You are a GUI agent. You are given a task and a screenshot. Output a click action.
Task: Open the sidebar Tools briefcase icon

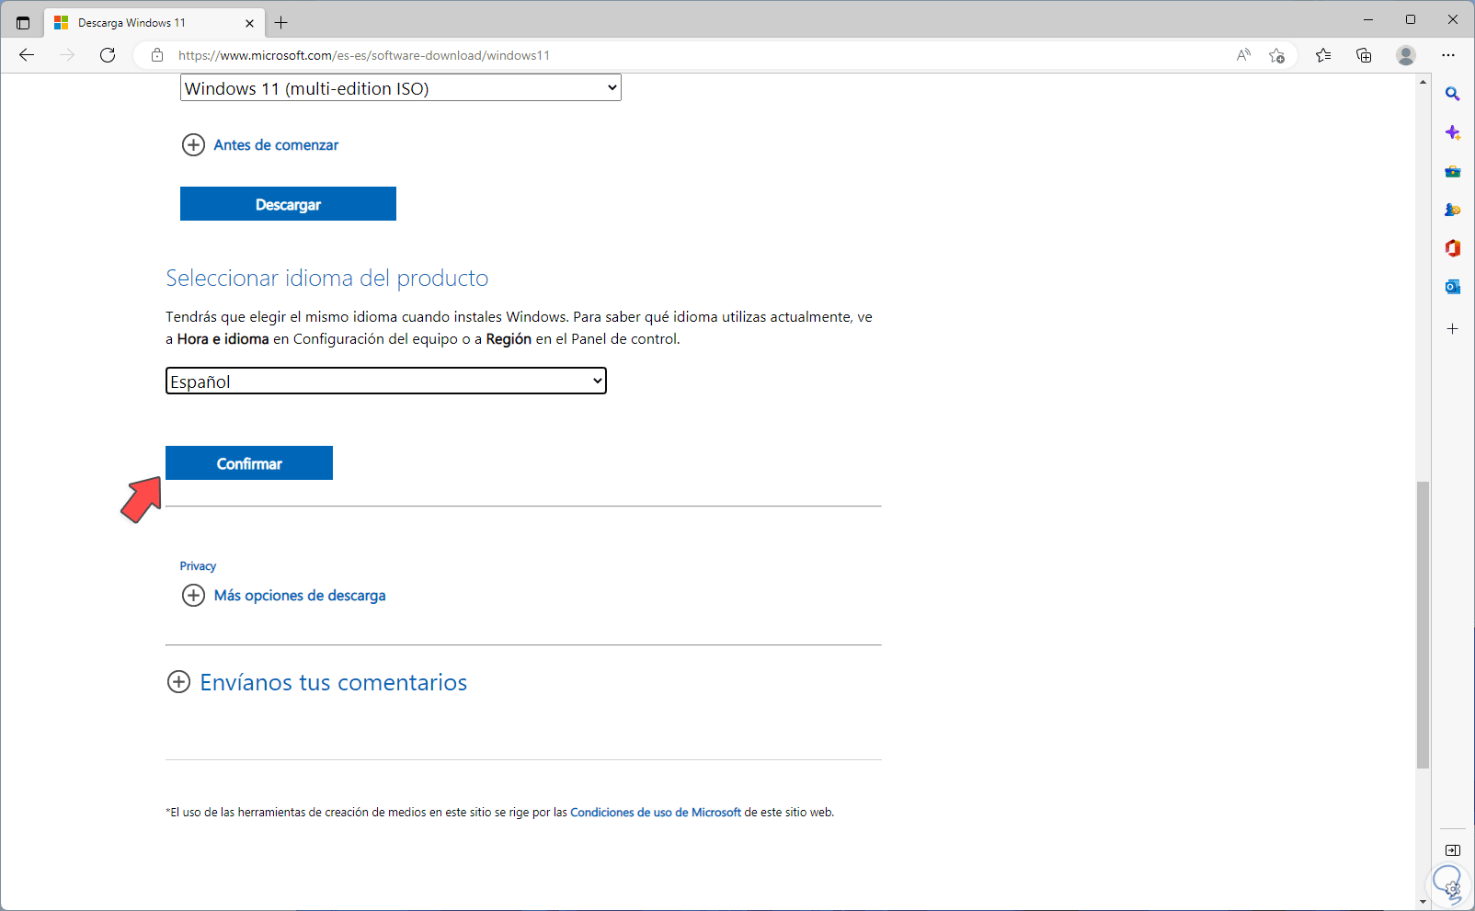(x=1453, y=172)
